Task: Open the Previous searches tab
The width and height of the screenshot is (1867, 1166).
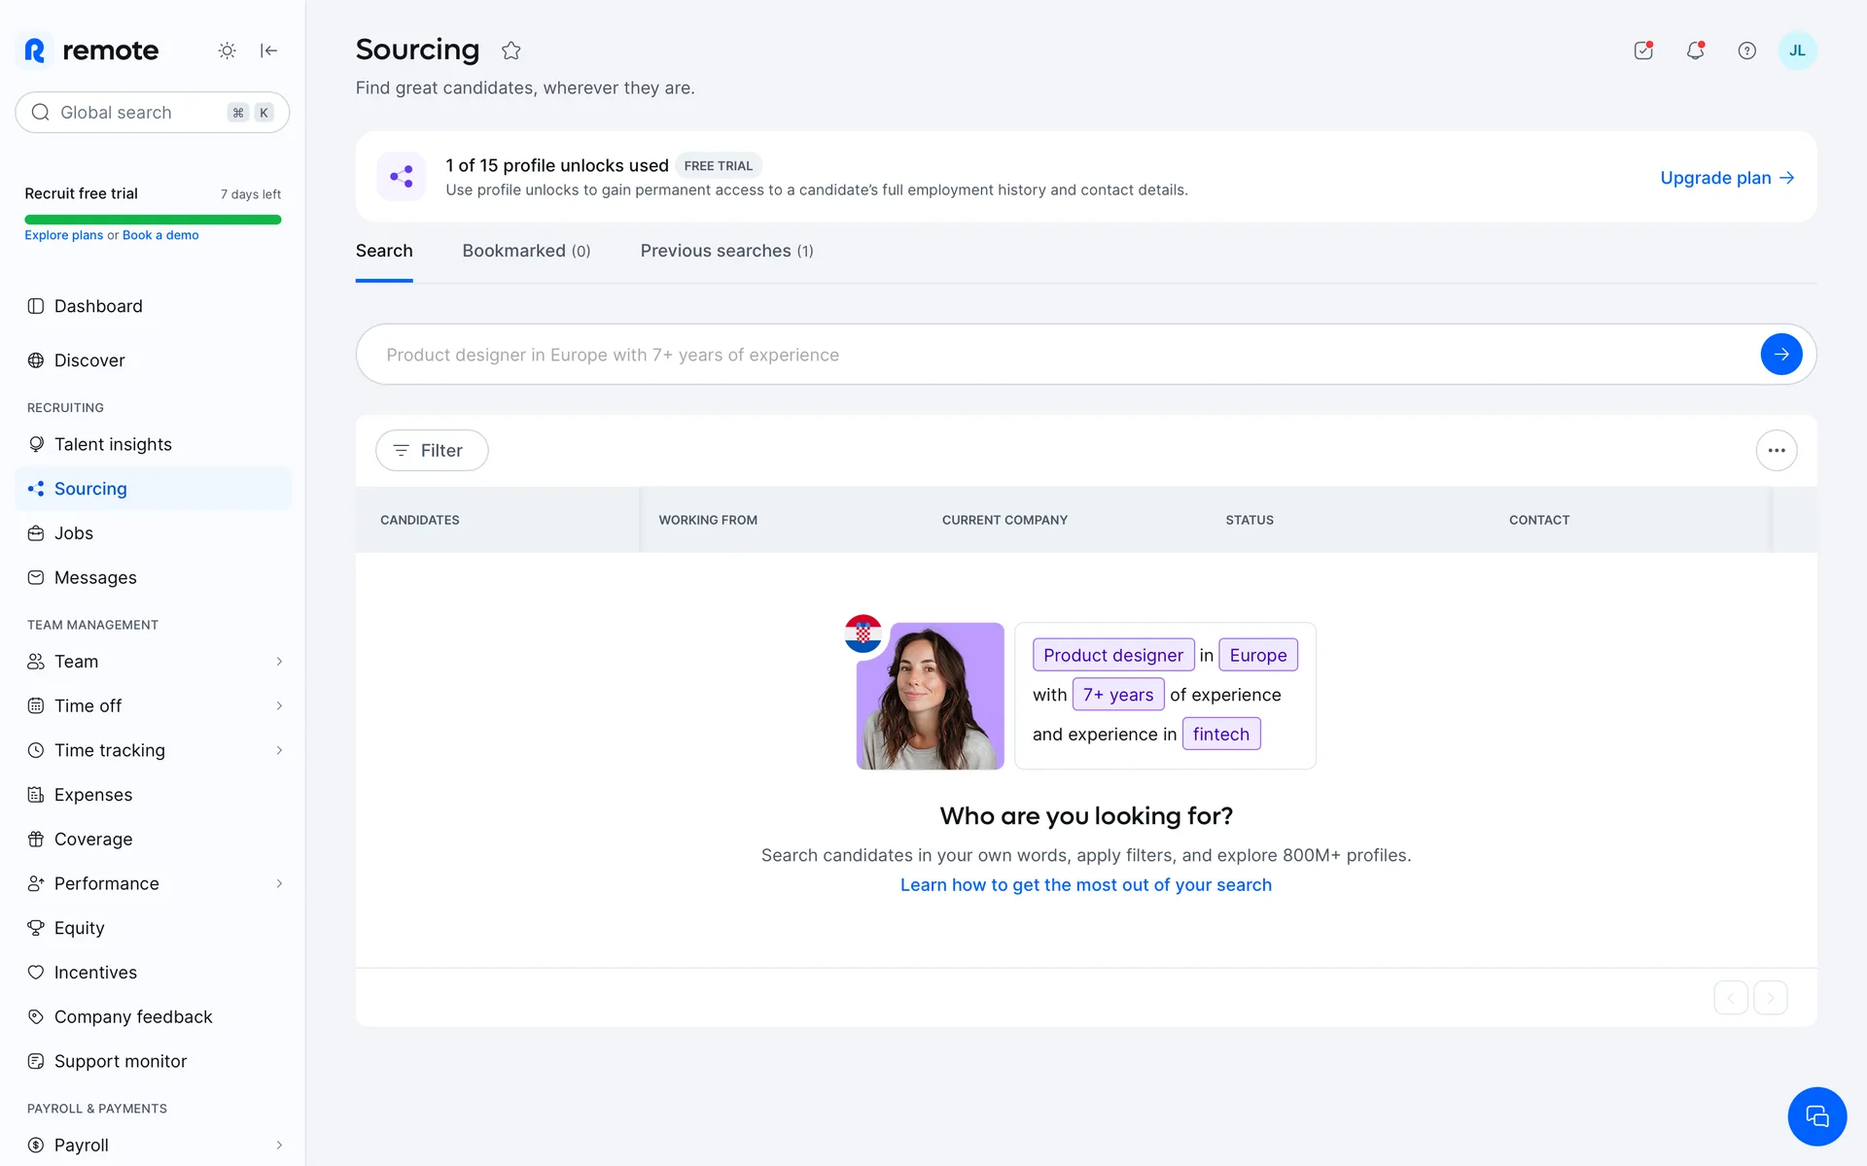Action: point(726,251)
